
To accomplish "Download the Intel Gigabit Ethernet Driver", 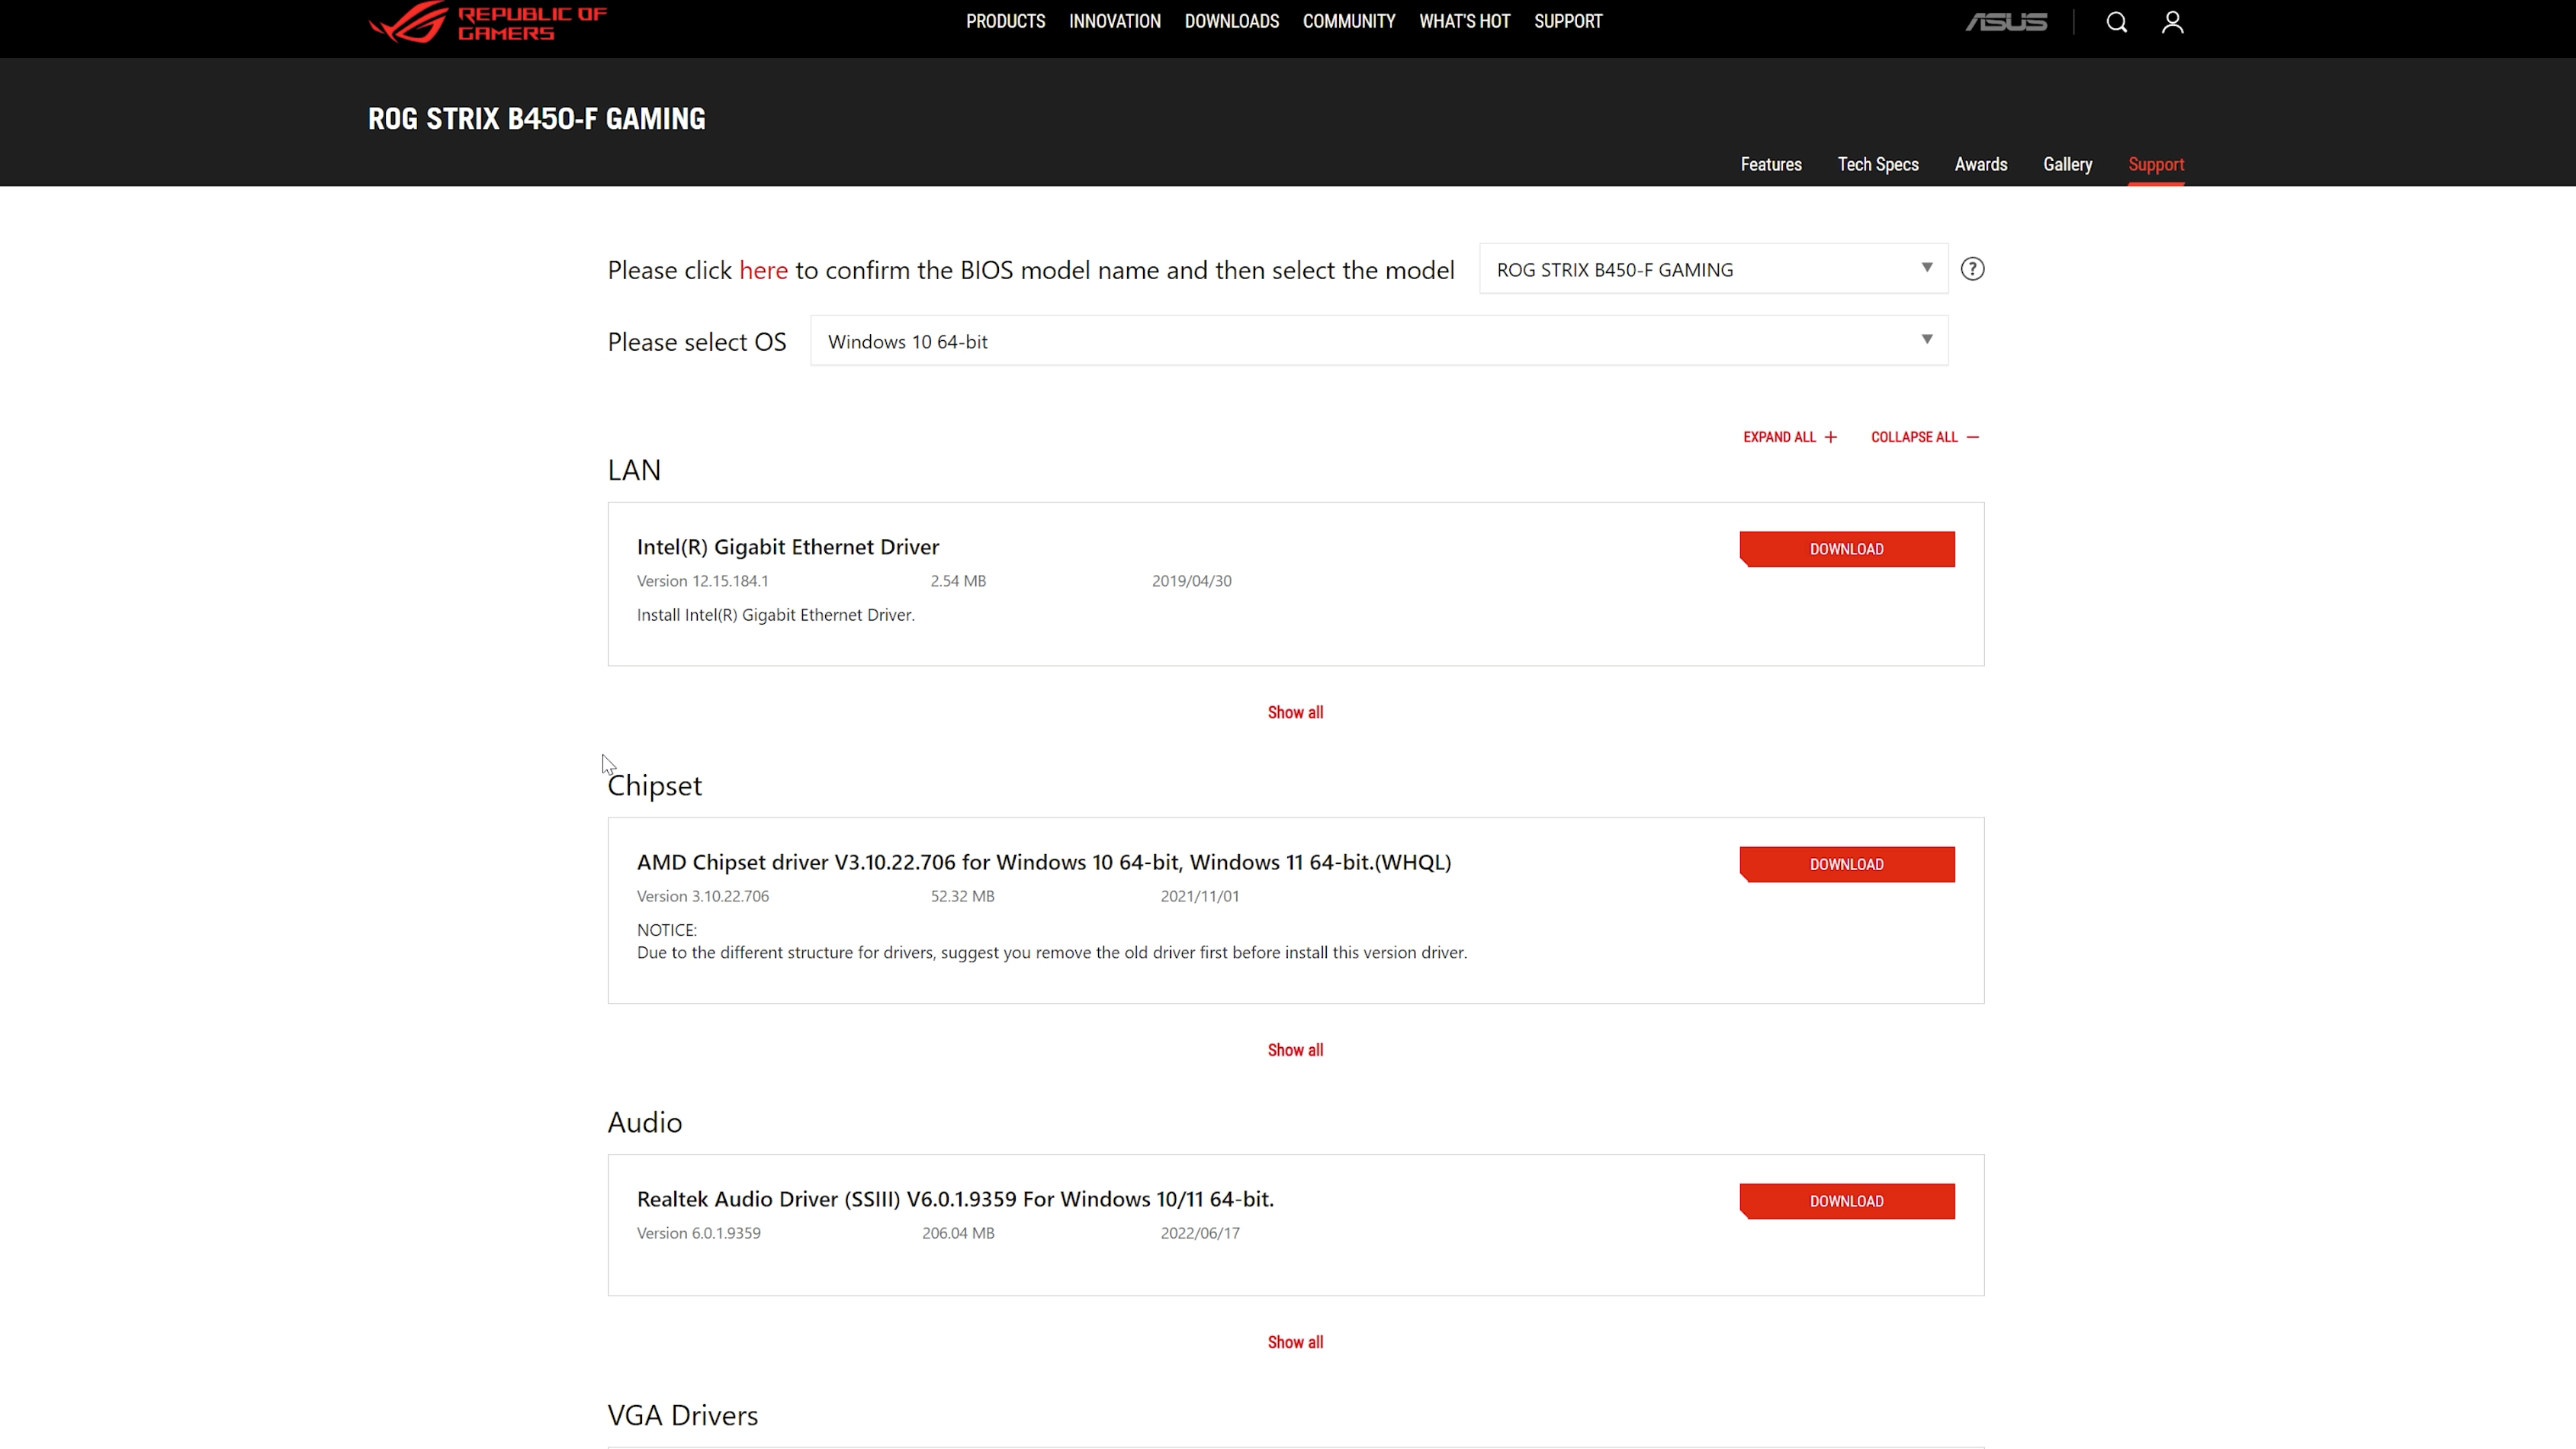I will pyautogui.click(x=1846, y=549).
